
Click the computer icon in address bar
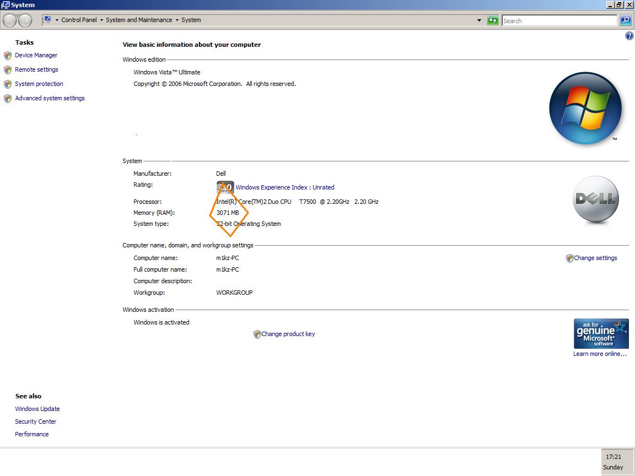47,20
